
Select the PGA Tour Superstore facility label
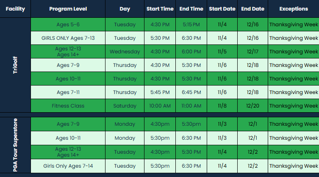click(15, 145)
